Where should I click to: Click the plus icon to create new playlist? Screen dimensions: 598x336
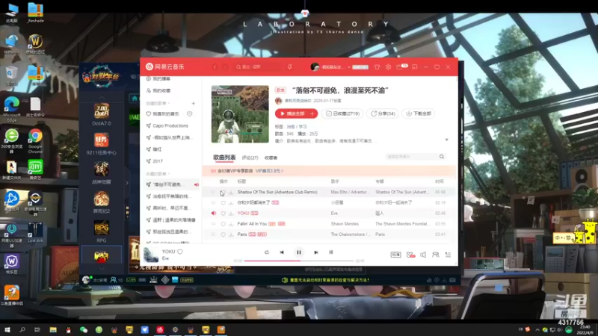pyautogui.click(x=194, y=103)
